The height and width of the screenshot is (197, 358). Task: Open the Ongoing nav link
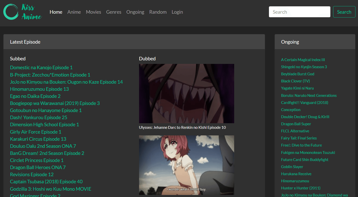(x=135, y=12)
